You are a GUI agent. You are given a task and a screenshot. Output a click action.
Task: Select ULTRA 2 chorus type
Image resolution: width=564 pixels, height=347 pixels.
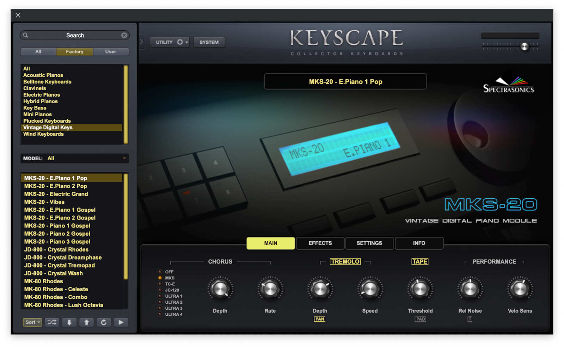tap(160, 302)
